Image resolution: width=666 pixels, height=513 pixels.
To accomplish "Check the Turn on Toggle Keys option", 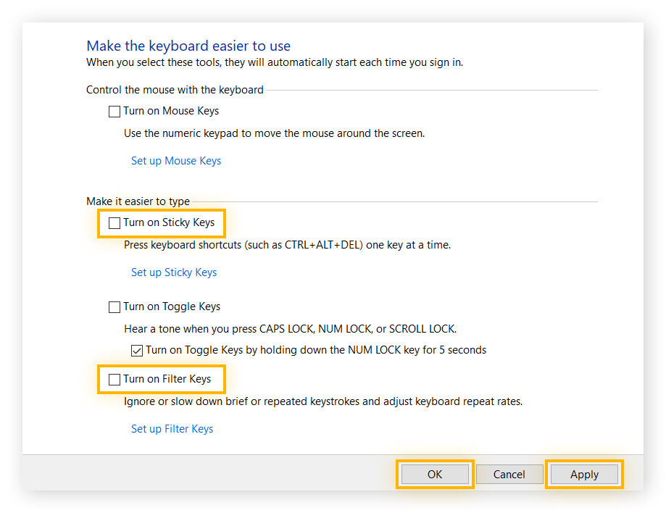I will (x=114, y=306).
